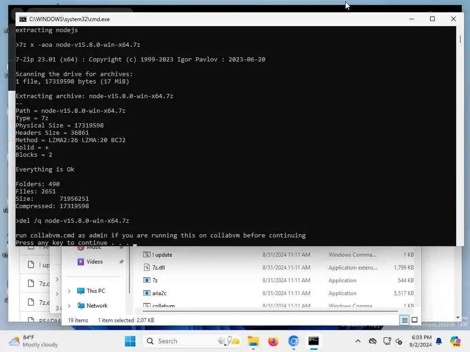
Task: Click the 'Application extens...' type cell
Action: [x=353, y=268]
